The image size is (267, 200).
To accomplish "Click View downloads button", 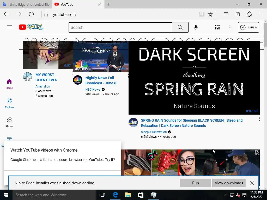I will click(229, 183).
